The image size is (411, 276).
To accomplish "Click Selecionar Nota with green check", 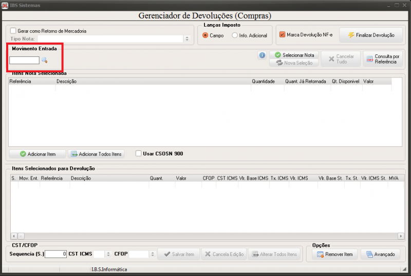I will coord(294,55).
